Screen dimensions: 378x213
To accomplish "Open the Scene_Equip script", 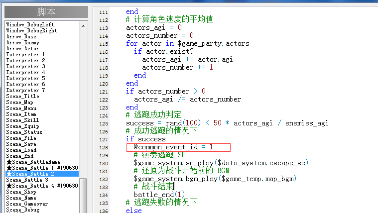I will [x=22, y=126].
